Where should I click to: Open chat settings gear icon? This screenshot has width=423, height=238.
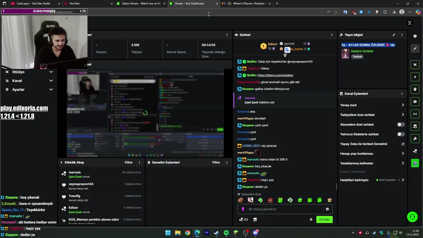[311, 219]
